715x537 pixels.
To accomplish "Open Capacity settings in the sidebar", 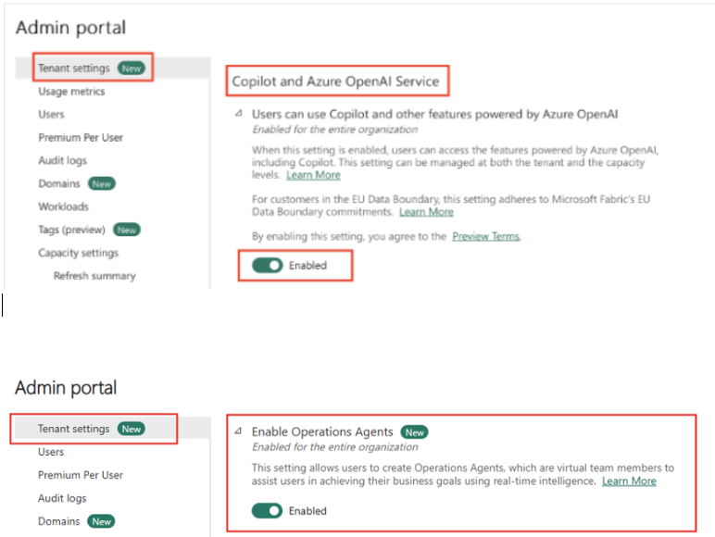I will (x=79, y=253).
